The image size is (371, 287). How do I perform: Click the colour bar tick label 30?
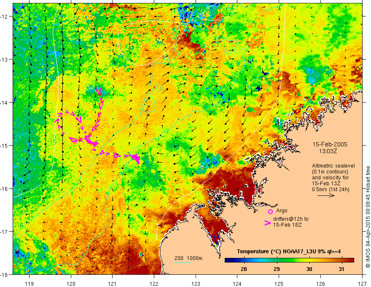pyautogui.click(x=309, y=269)
